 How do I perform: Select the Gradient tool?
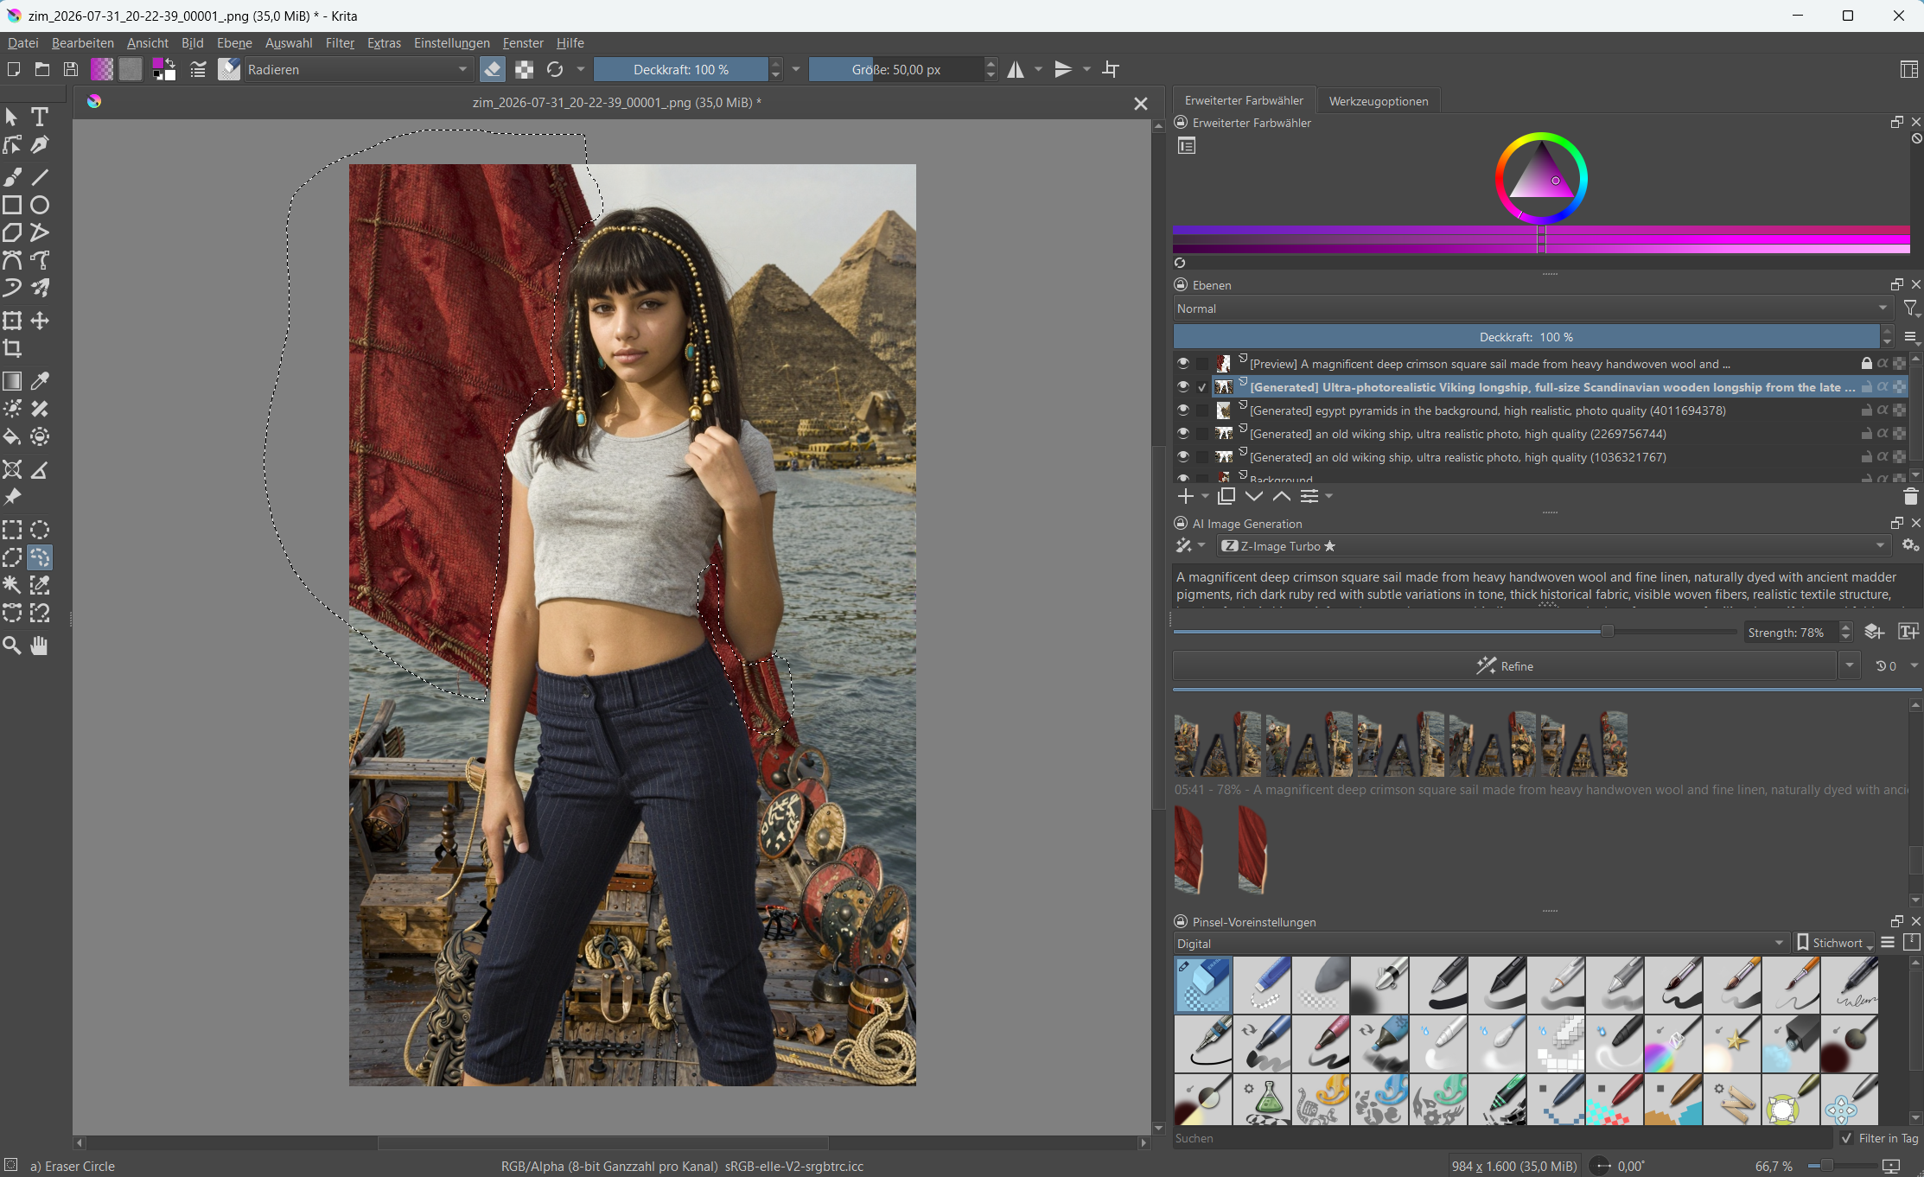[12, 381]
